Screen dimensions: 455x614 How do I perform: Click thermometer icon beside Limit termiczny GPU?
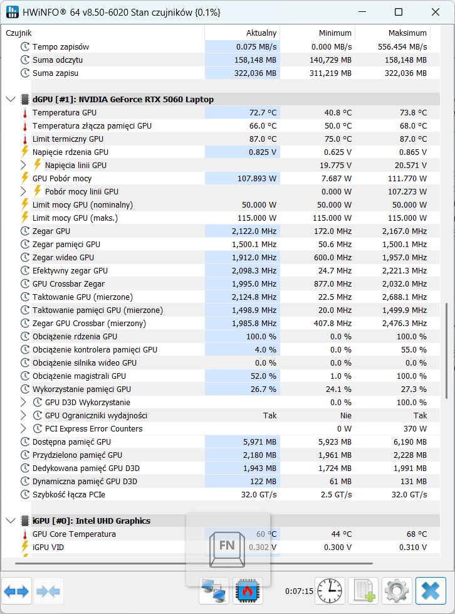click(25, 139)
